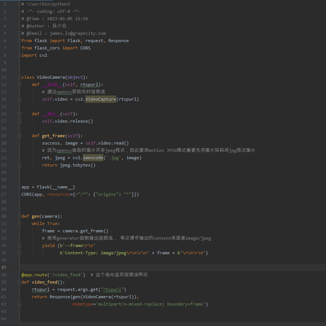The image size is (326, 326).
Task: Click 'True' in the while loop line
Action: (x=52, y=224)
